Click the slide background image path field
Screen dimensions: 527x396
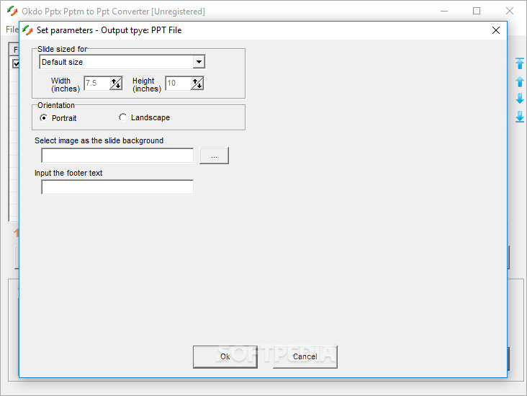[117, 156]
